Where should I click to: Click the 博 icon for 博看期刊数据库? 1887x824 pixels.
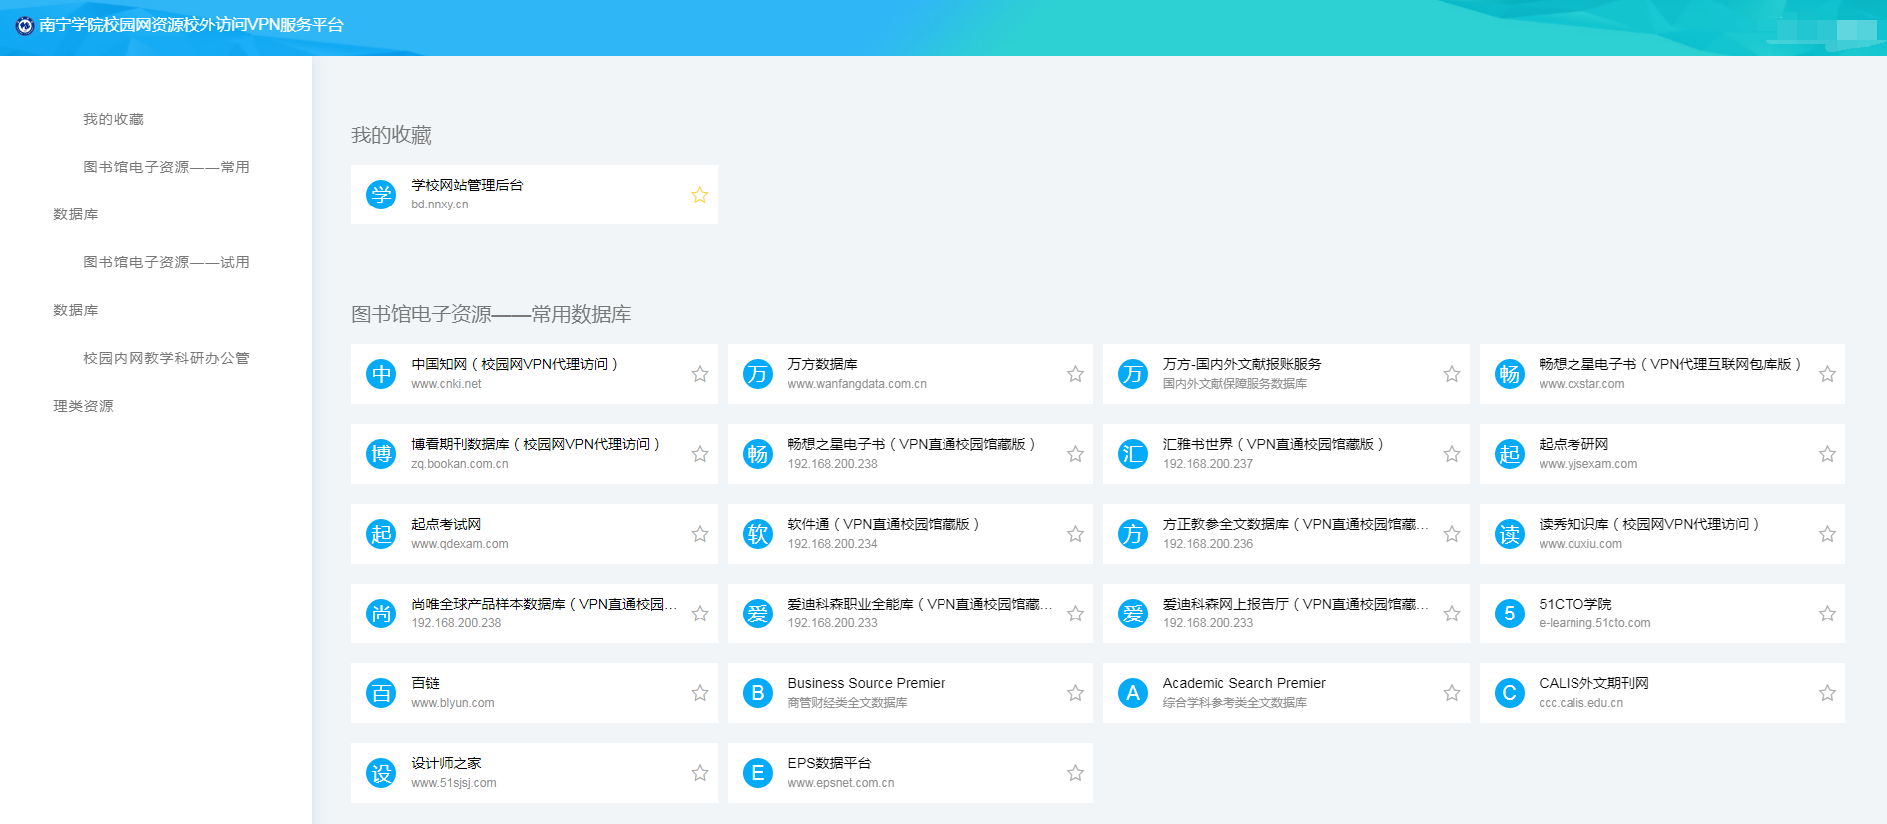click(381, 454)
